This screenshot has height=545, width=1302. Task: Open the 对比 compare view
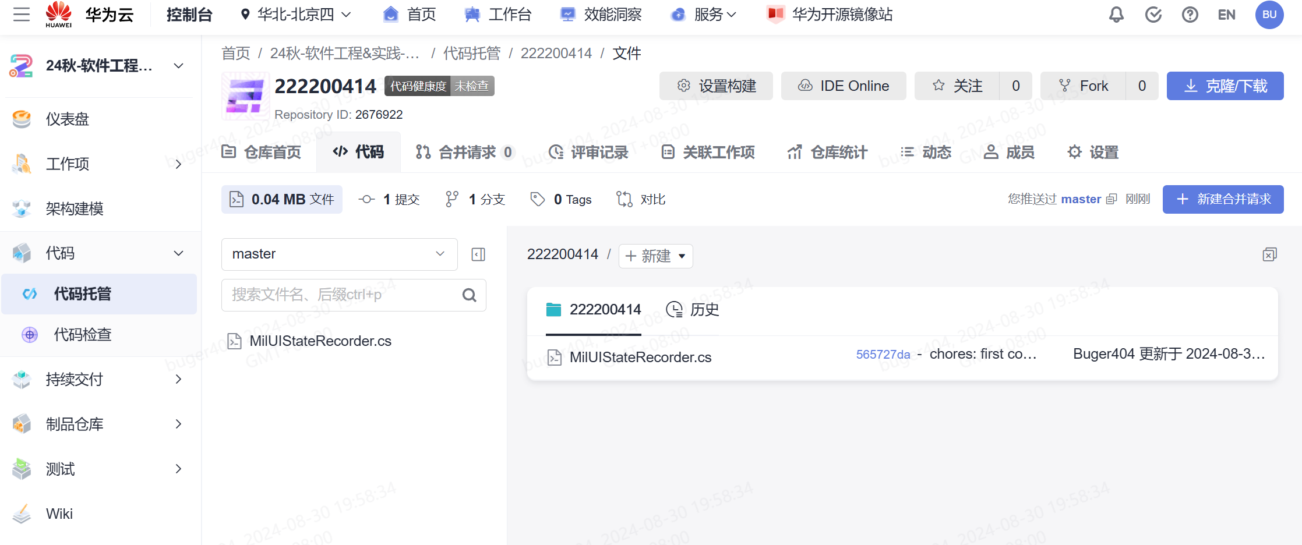641,200
